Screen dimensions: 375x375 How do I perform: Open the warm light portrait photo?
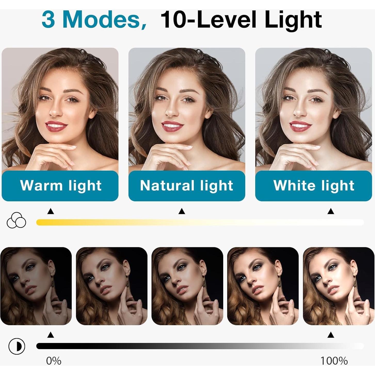tap(60, 109)
